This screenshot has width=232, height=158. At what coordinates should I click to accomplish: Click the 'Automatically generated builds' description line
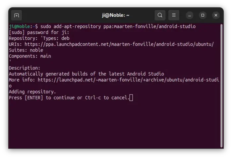tap(86, 74)
